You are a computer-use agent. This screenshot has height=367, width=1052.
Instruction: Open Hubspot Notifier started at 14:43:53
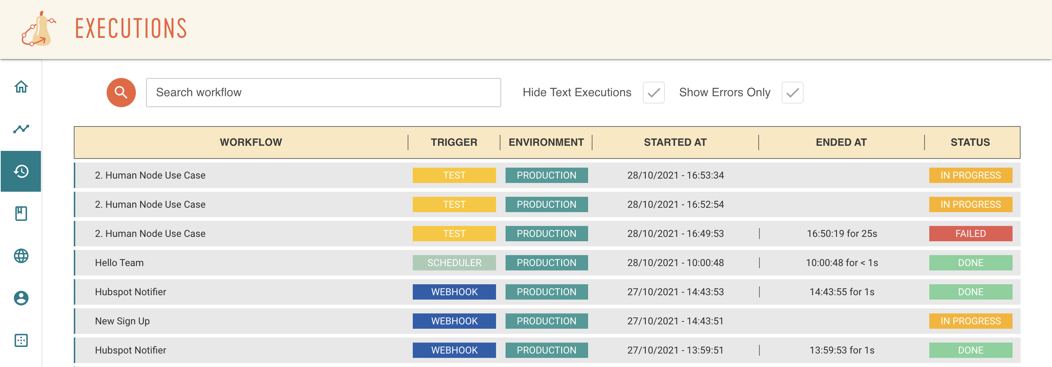pyautogui.click(x=547, y=292)
